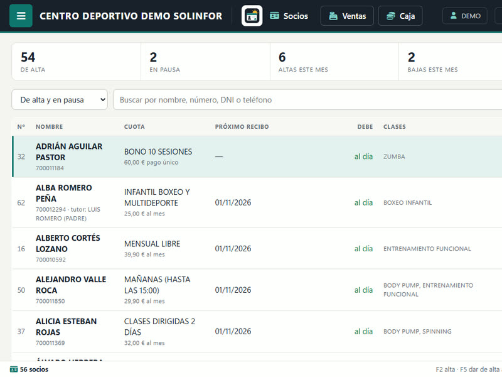This screenshot has width=502, height=377.
Task: Click Alberto Cortés's ENTRENAMIENTO FUNCIONAL class
Action: [x=427, y=248]
